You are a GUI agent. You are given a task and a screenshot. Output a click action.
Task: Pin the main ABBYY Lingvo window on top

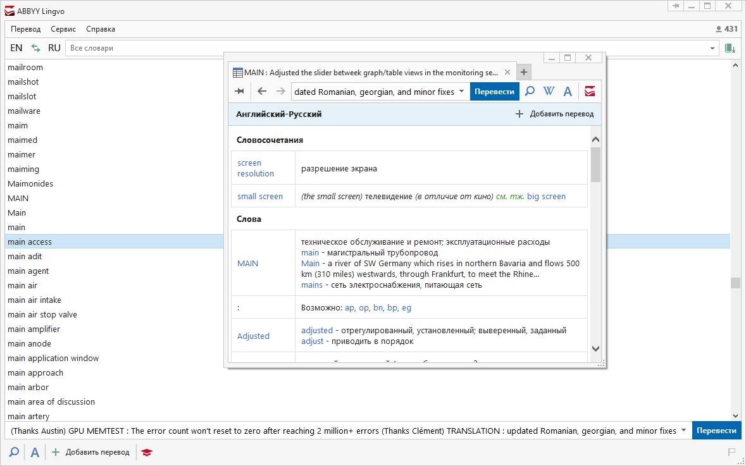pyautogui.click(x=676, y=6)
